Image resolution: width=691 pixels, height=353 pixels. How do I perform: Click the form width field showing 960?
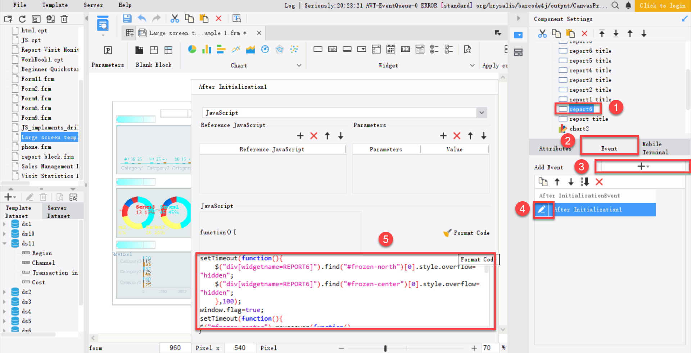(x=175, y=348)
